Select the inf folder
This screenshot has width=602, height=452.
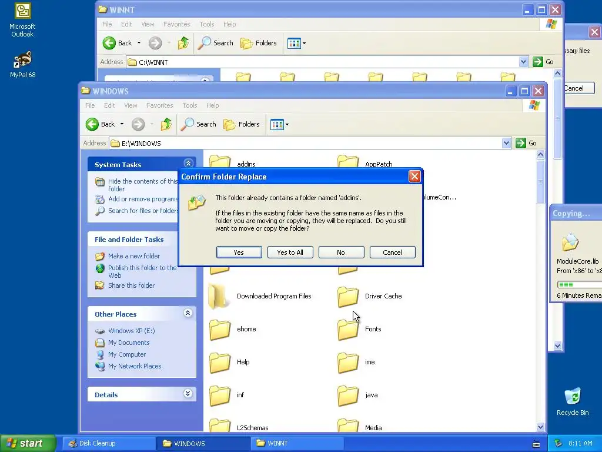tap(220, 395)
